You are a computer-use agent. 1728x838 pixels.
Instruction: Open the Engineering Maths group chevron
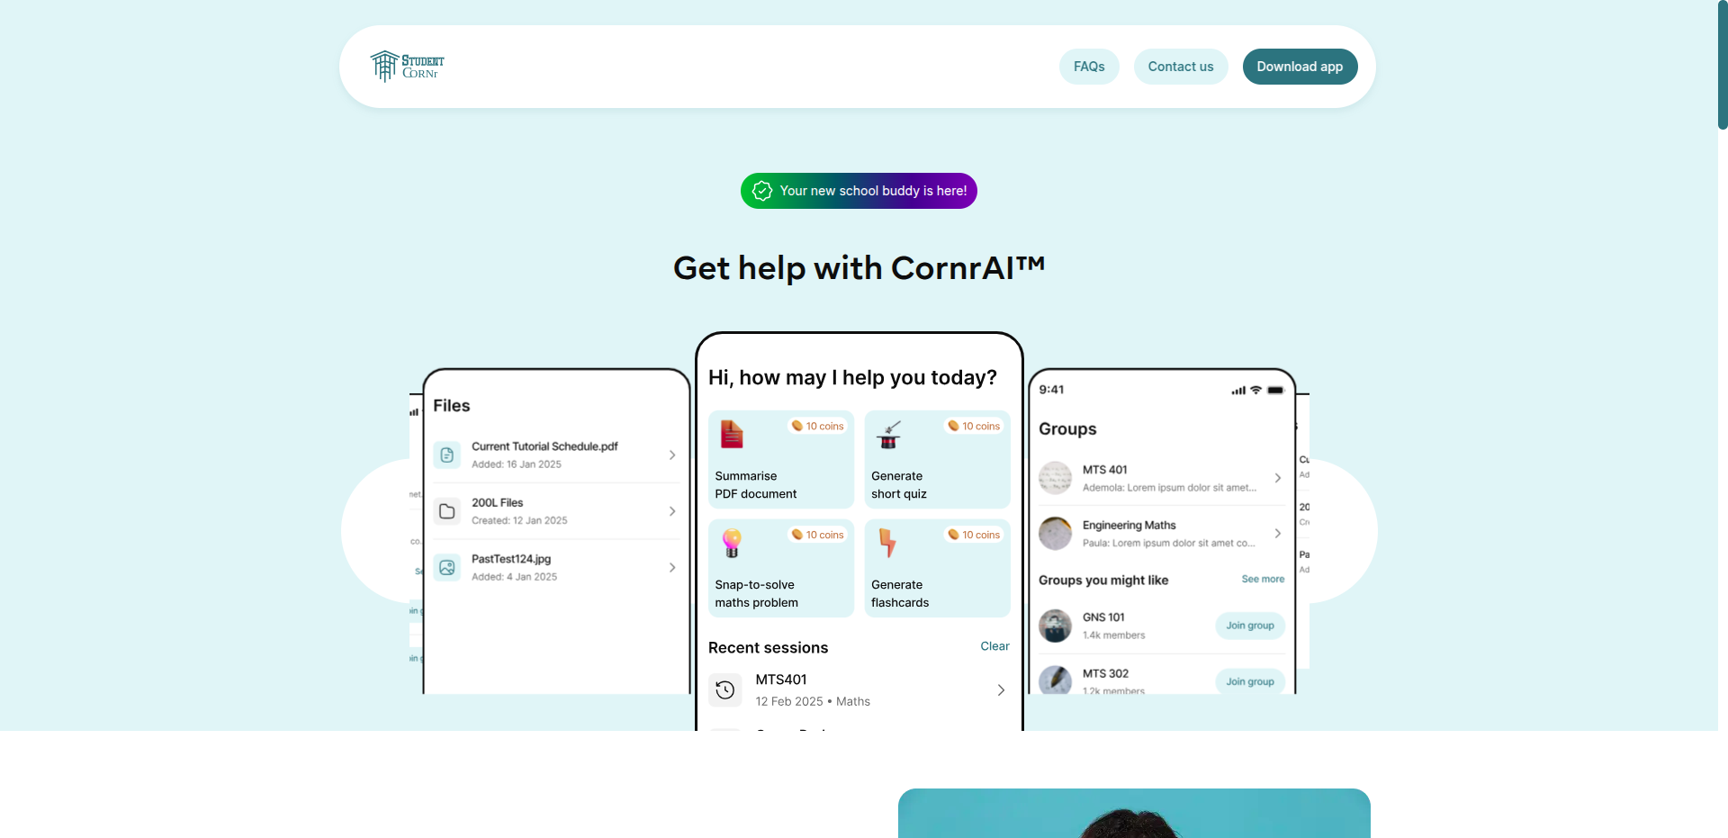[1278, 534]
